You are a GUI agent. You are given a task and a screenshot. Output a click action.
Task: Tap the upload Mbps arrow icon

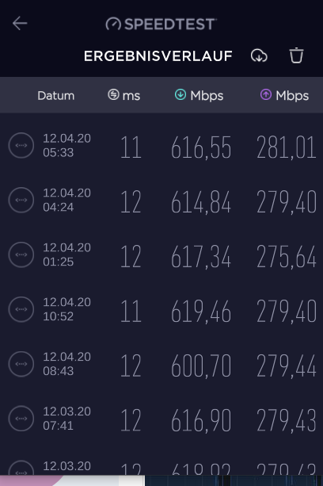(x=266, y=94)
